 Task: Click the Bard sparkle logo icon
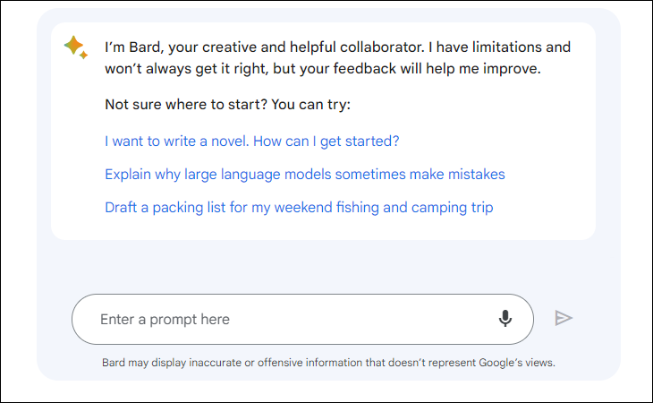pos(76,47)
